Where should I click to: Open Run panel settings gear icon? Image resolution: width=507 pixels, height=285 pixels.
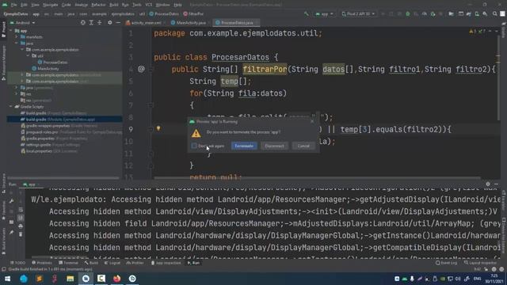click(488, 184)
